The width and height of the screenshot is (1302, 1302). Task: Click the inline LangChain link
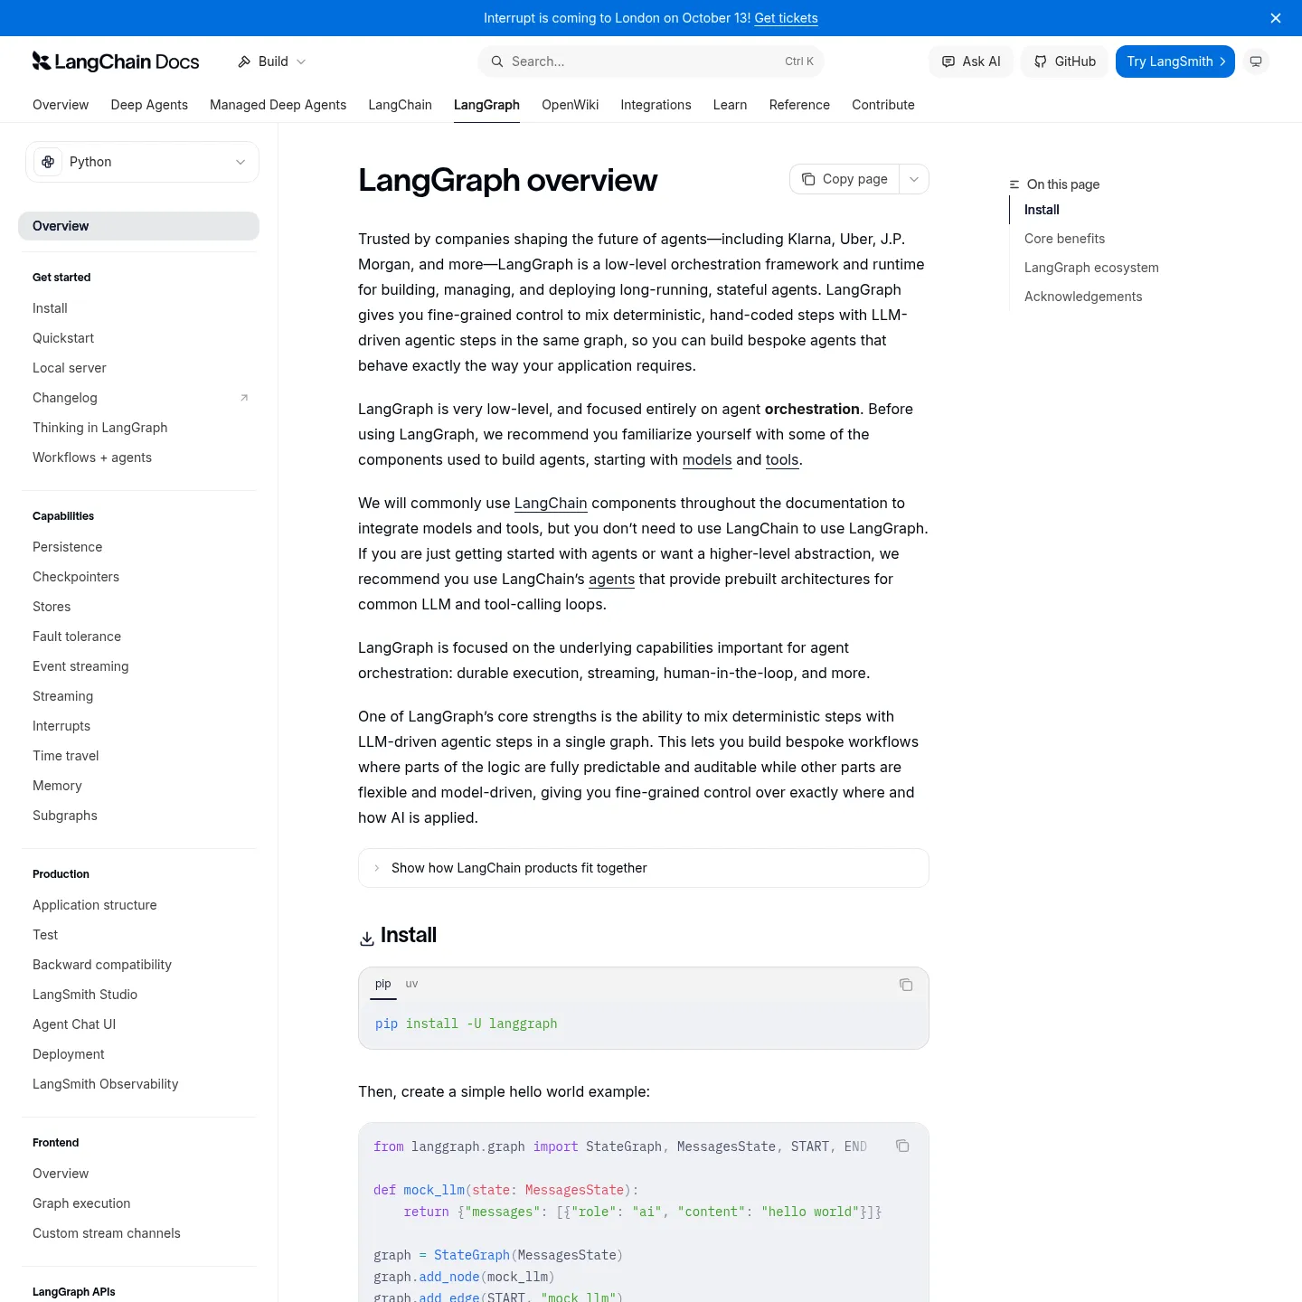pos(551,503)
